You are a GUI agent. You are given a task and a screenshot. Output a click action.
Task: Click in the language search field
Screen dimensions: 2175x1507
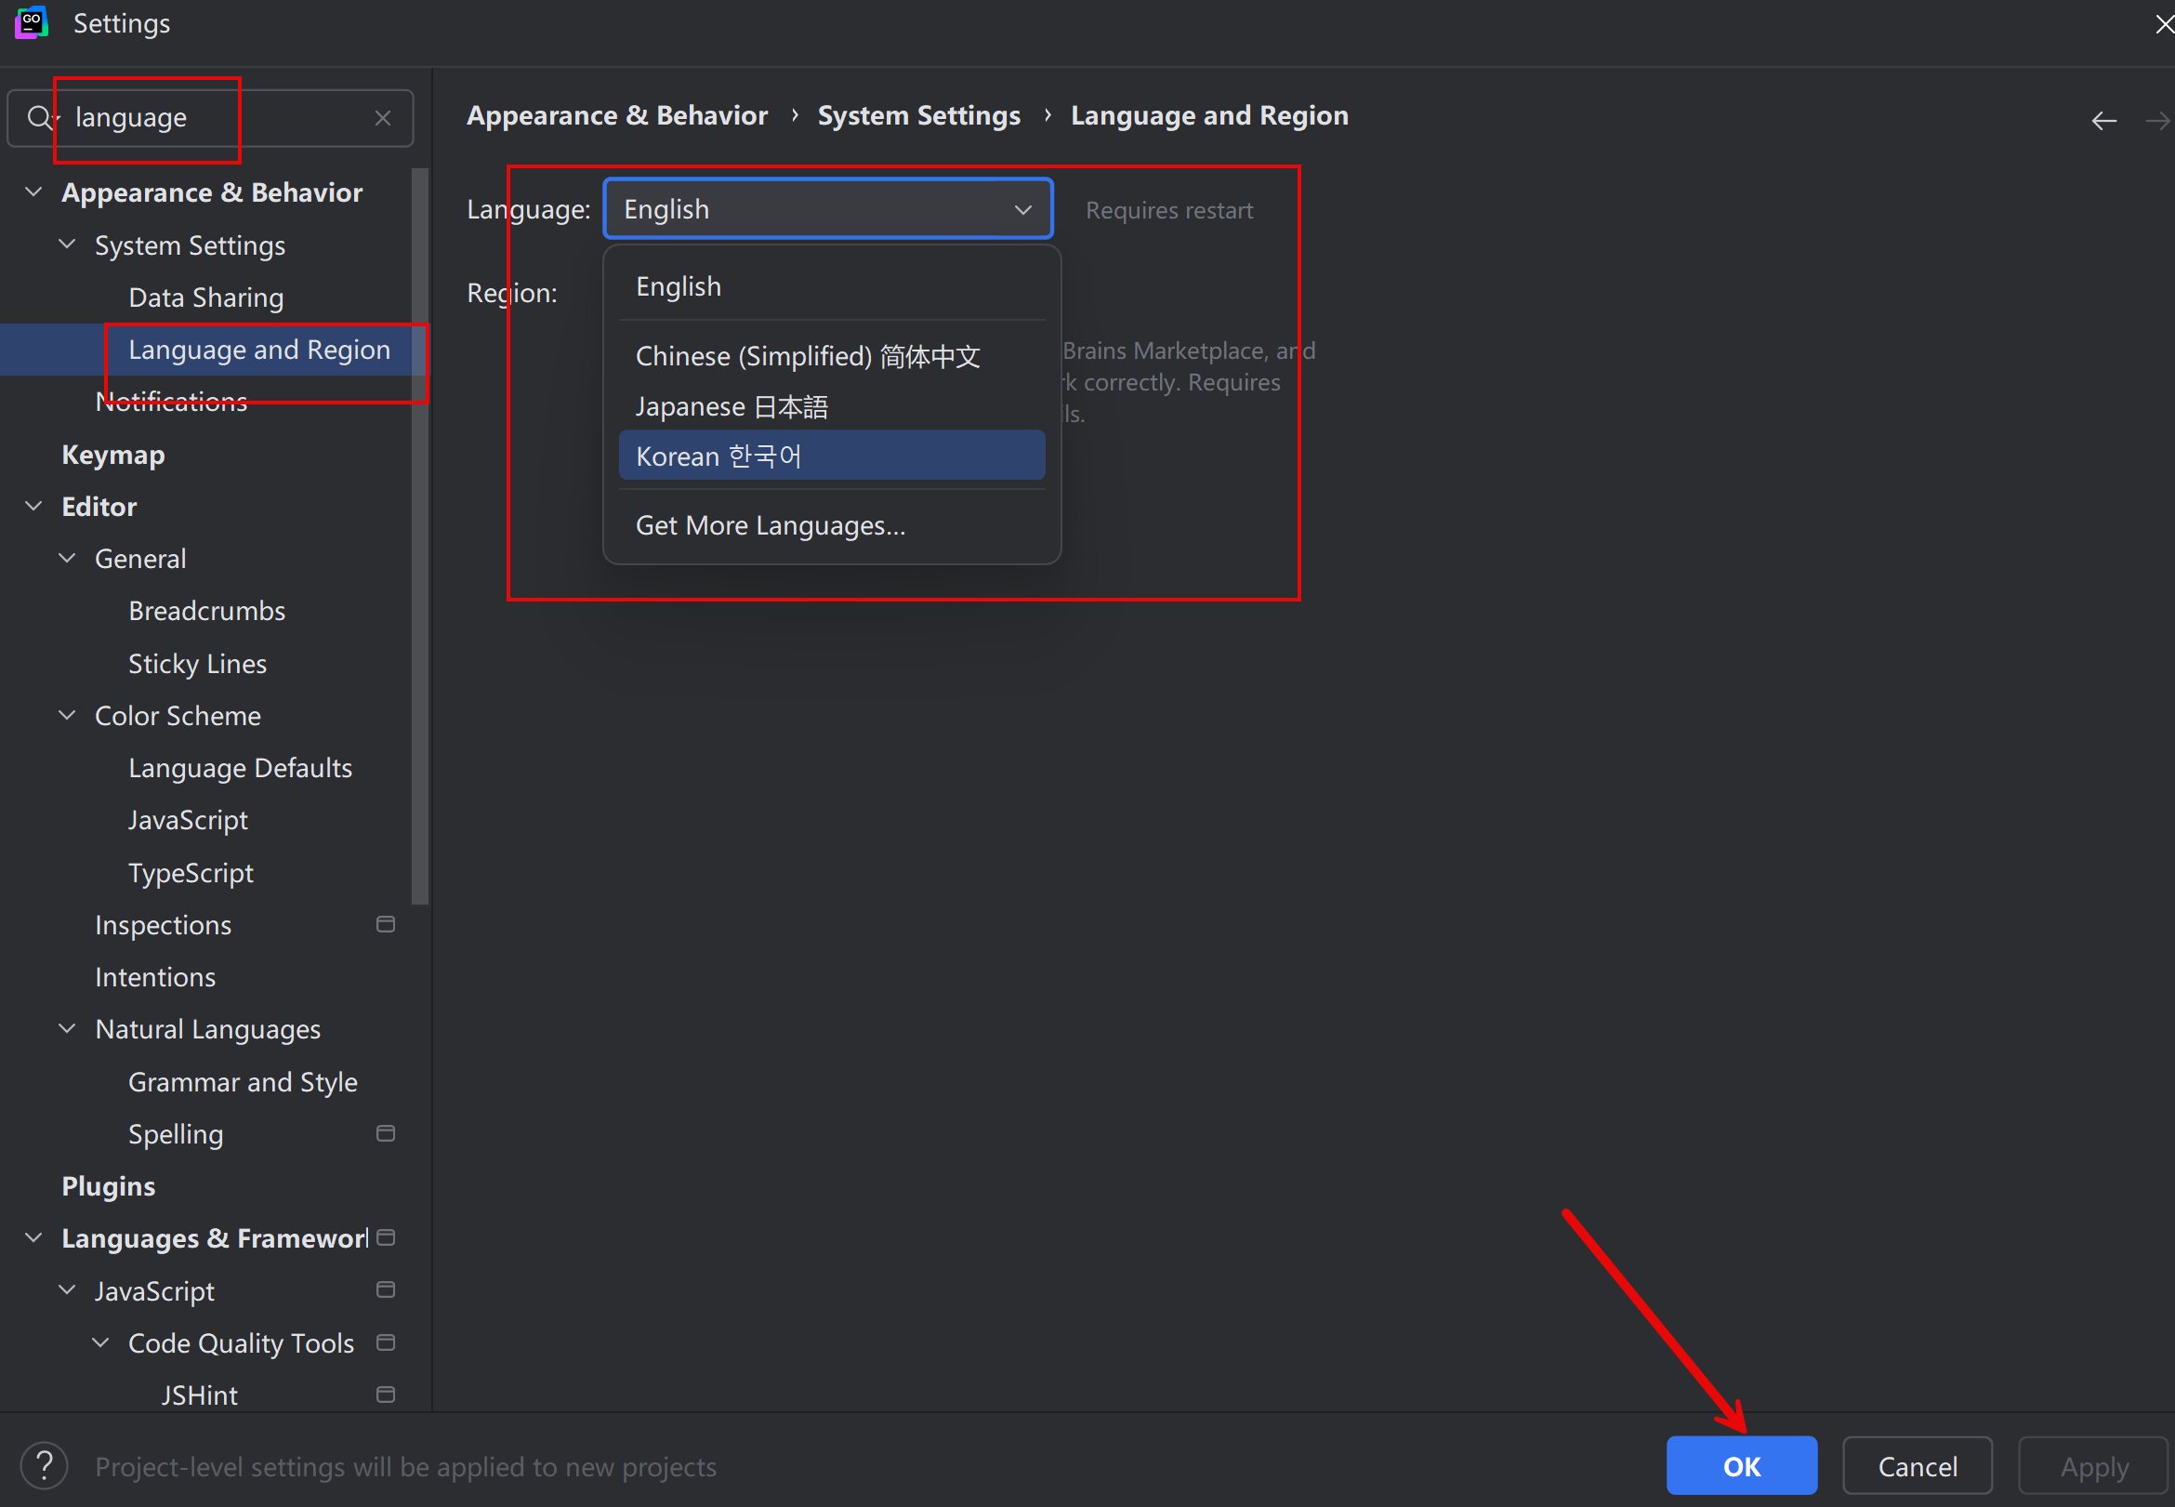coord(217,118)
